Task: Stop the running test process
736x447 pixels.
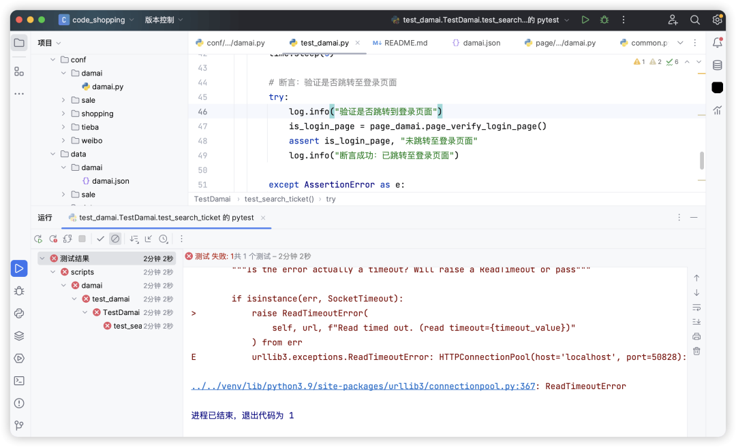Action: [x=82, y=239]
